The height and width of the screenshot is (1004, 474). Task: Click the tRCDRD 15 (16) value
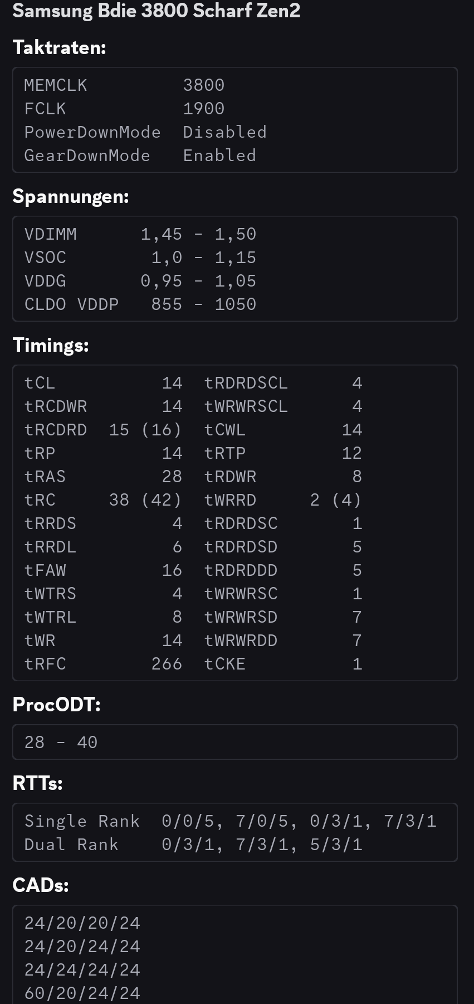145,429
